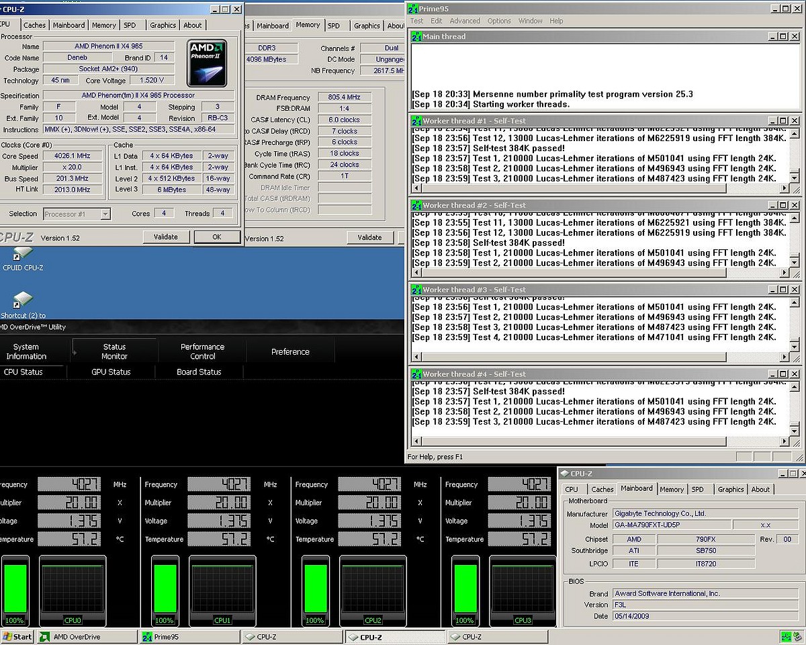This screenshot has width=806, height=645.
Task: Click the Main thread window icon
Action: coord(416,36)
